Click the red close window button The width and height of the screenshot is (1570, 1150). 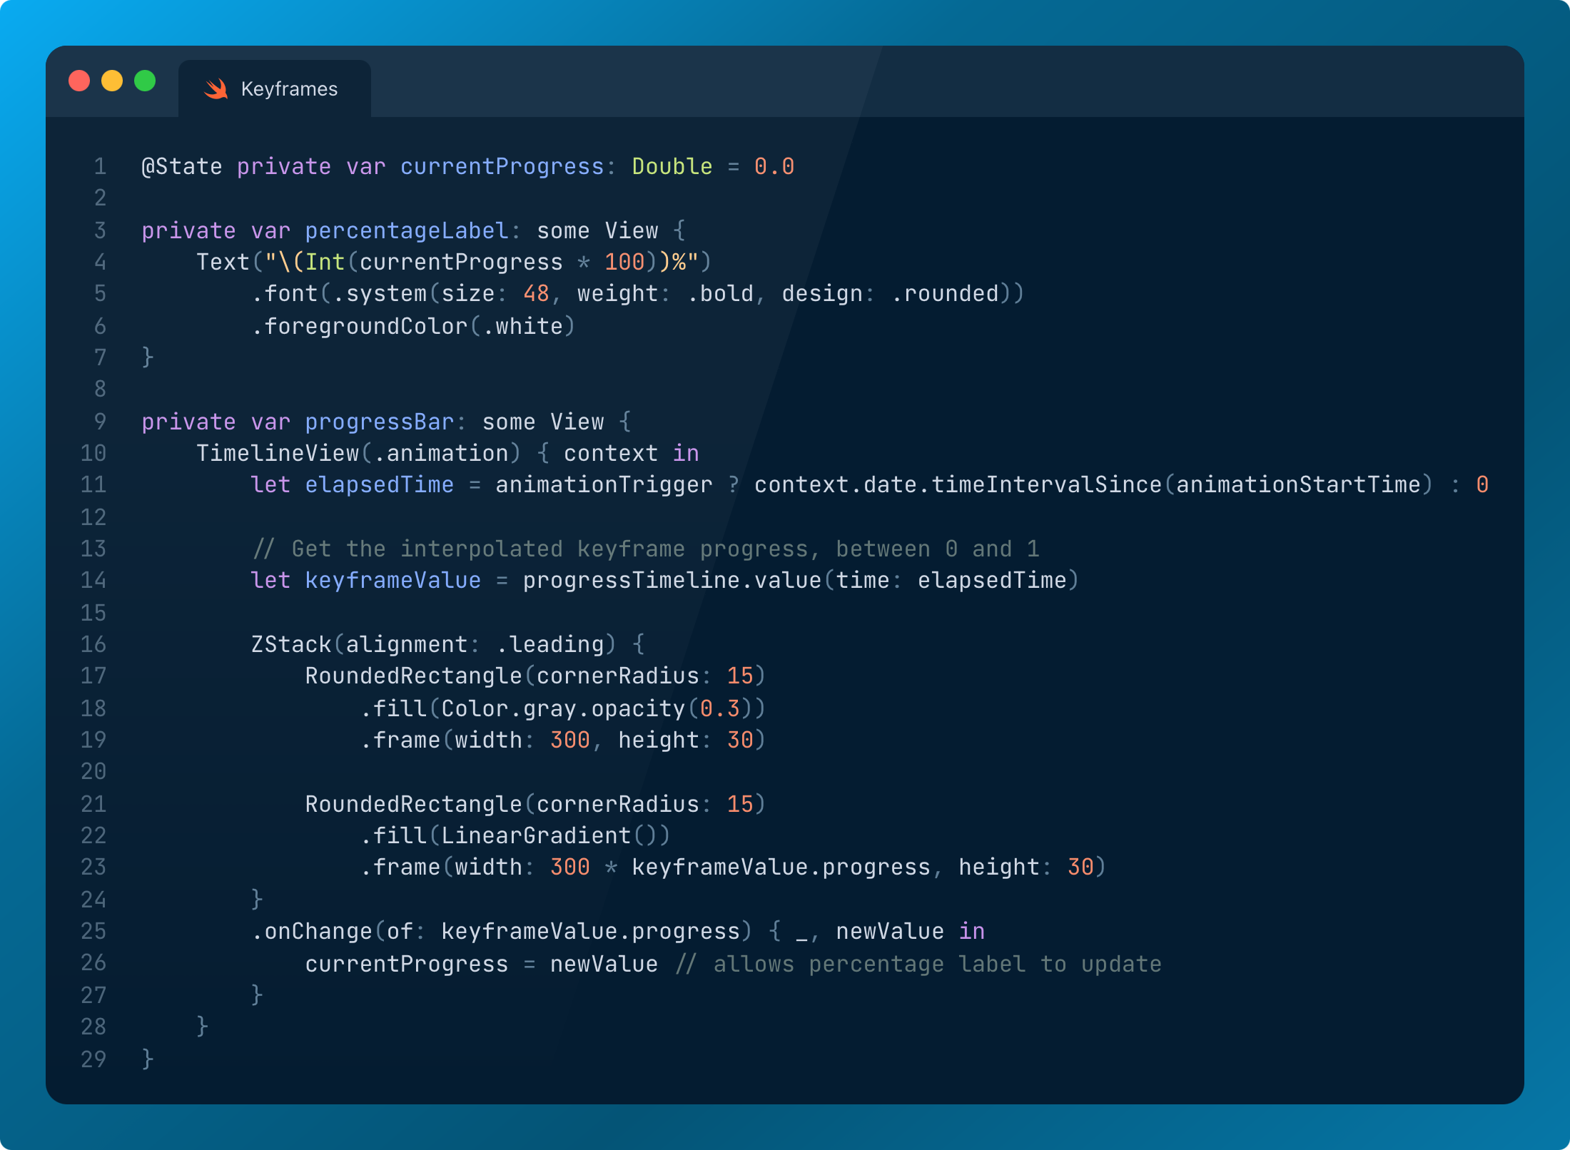coord(79,81)
